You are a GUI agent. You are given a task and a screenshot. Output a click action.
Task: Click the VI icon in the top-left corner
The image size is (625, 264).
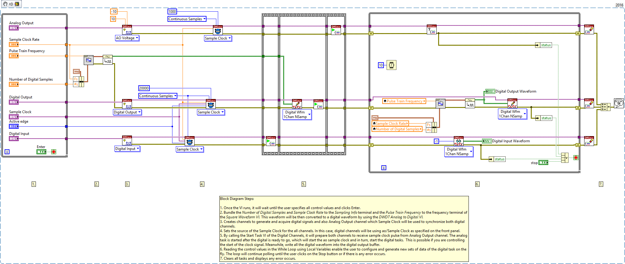point(17,4)
